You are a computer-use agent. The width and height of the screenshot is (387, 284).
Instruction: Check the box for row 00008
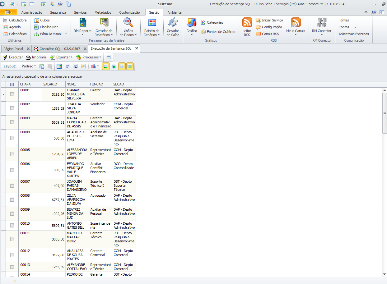[12, 200]
